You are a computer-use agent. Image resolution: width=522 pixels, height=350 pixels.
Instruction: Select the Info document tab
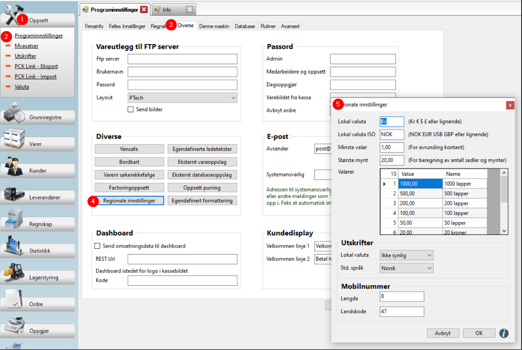click(174, 10)
